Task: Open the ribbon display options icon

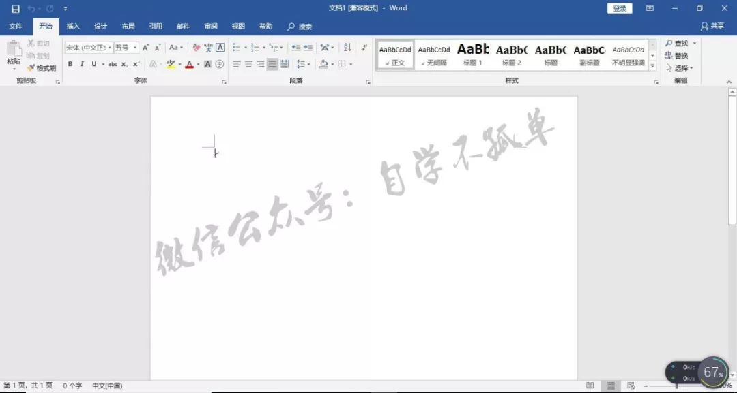Action: pyautogui.click(x=650, y=8)
